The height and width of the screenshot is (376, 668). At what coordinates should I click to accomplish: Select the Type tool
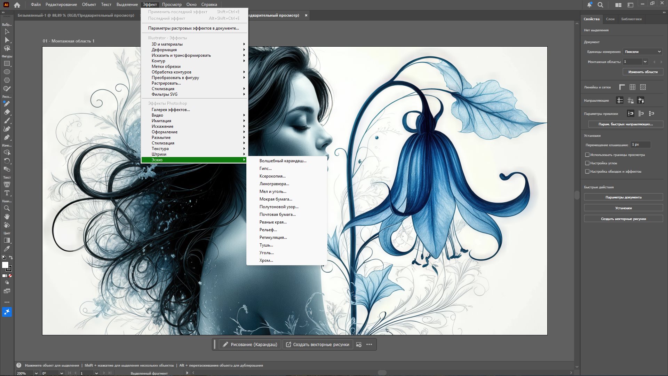pyautogui.click(x=7, y=193)
